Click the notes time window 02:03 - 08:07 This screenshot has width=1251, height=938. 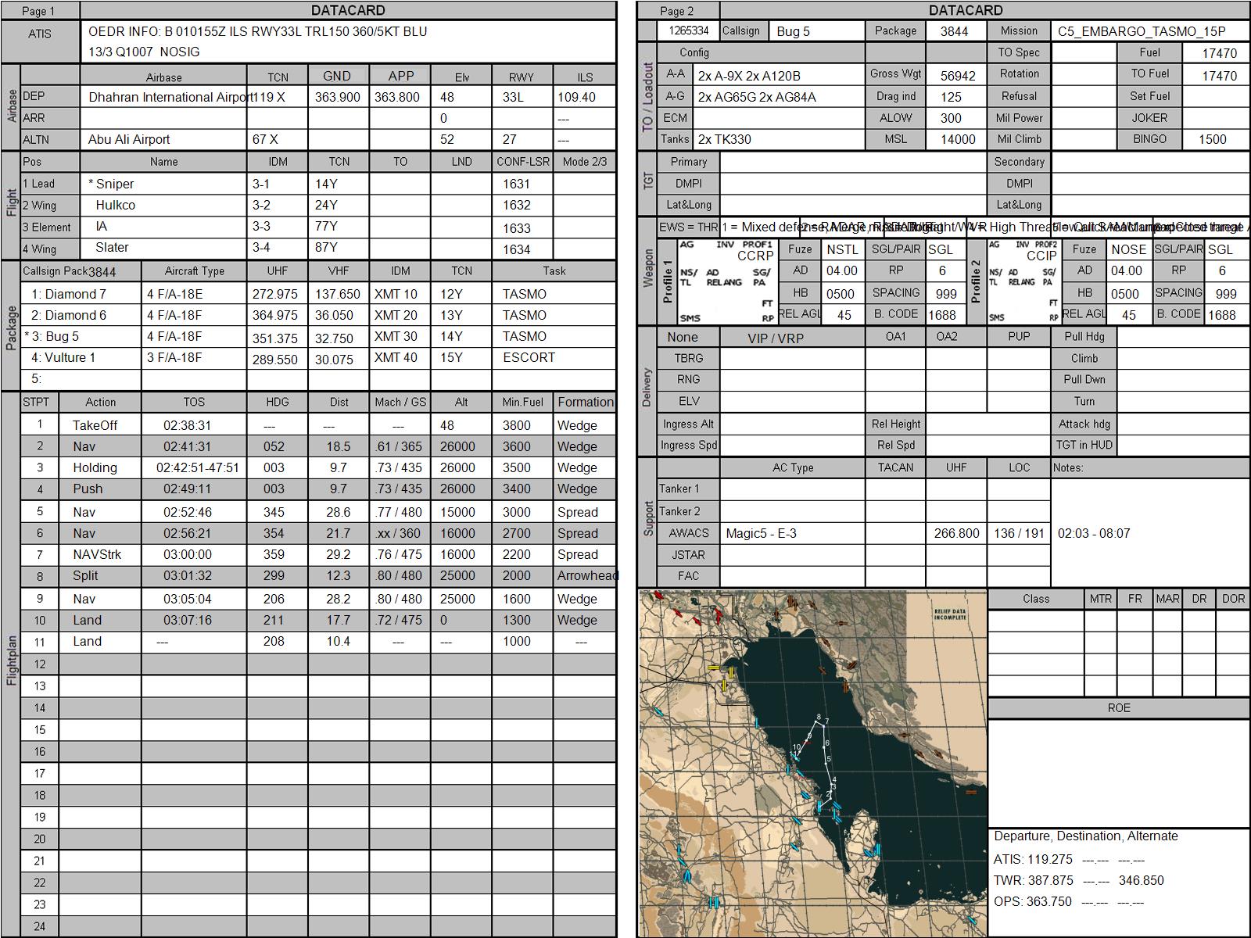pos(1094,533)
